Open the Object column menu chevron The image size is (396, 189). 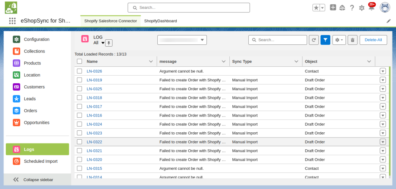369,61
